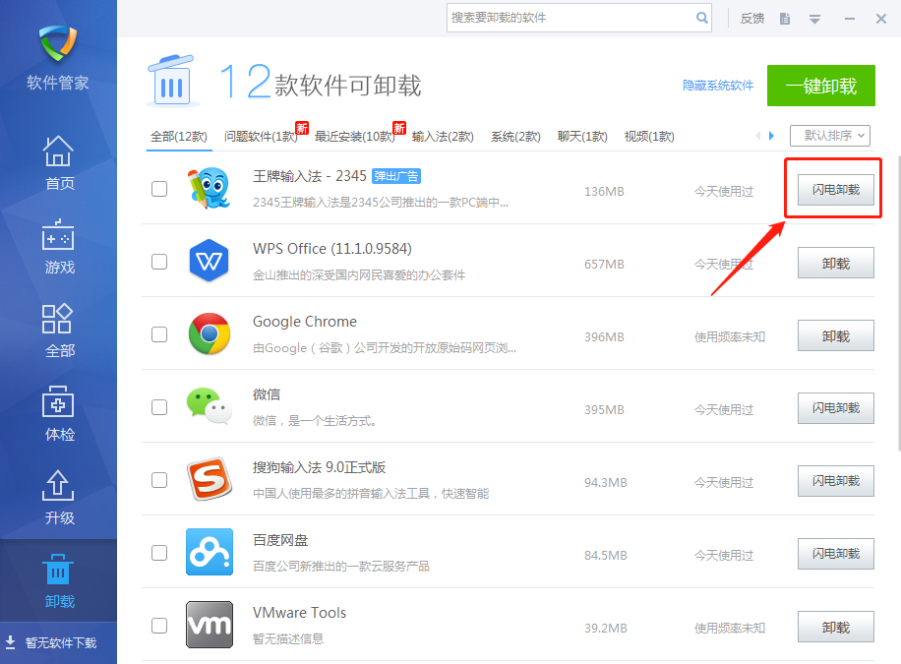
Task: Click the 微信 WeChat application icon
Action: 210,407
